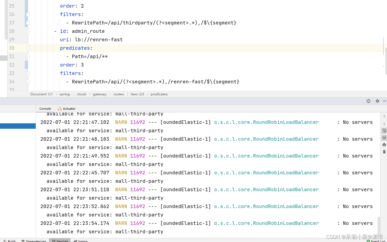Click the fold end marker at line 34
Image resolution: width=387 pixels, height=242 pixels.
28,82
